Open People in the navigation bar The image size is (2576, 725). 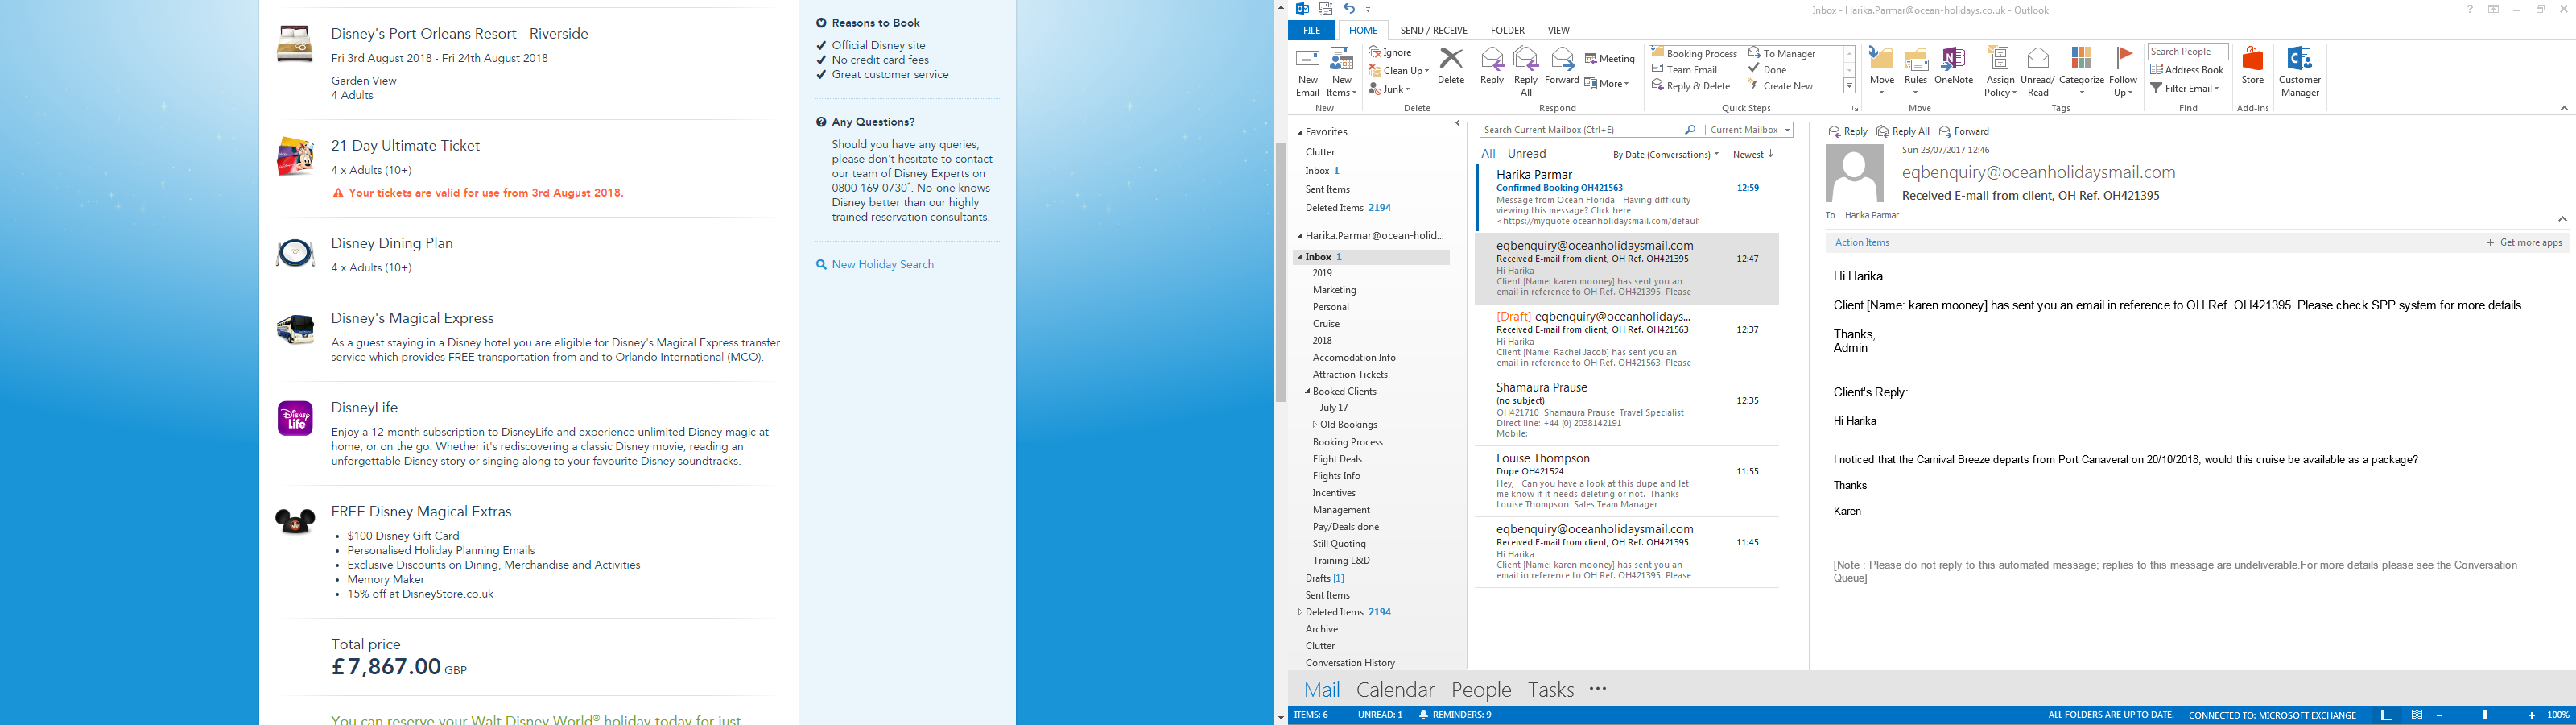(x=1481, y=690)
